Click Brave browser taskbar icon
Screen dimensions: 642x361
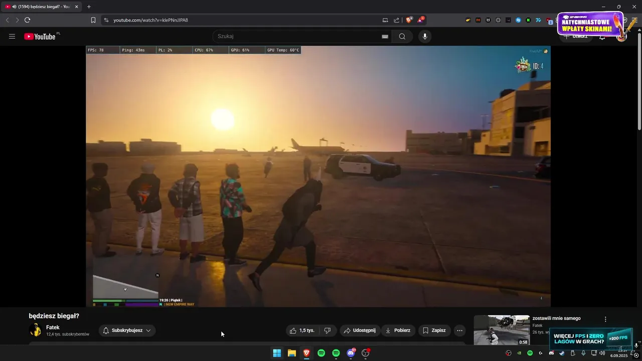[306, 353]
